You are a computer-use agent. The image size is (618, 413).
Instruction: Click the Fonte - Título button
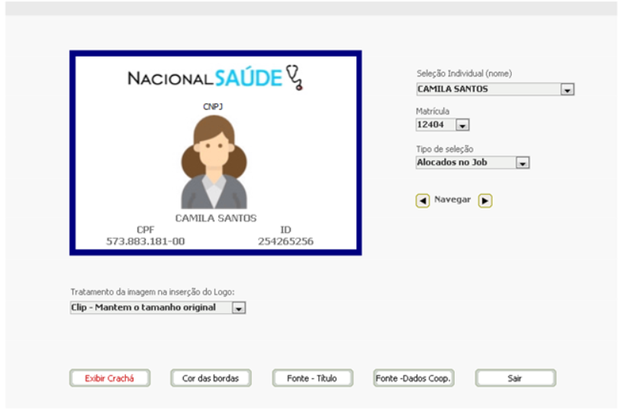[x=314, y=379]
